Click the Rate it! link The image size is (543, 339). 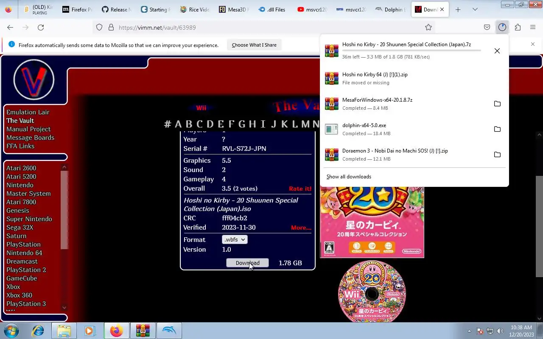click(x=300, y=189)
